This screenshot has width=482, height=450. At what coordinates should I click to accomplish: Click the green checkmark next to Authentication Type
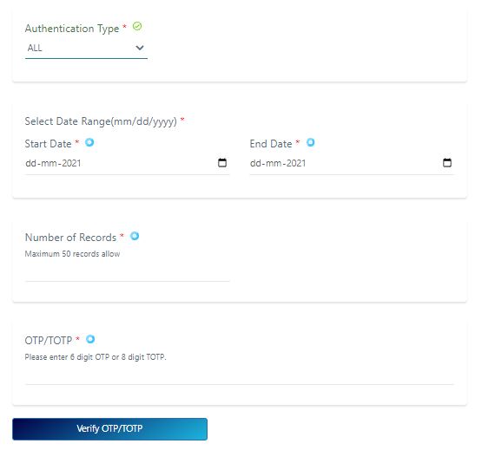click(x=137, y=26)
